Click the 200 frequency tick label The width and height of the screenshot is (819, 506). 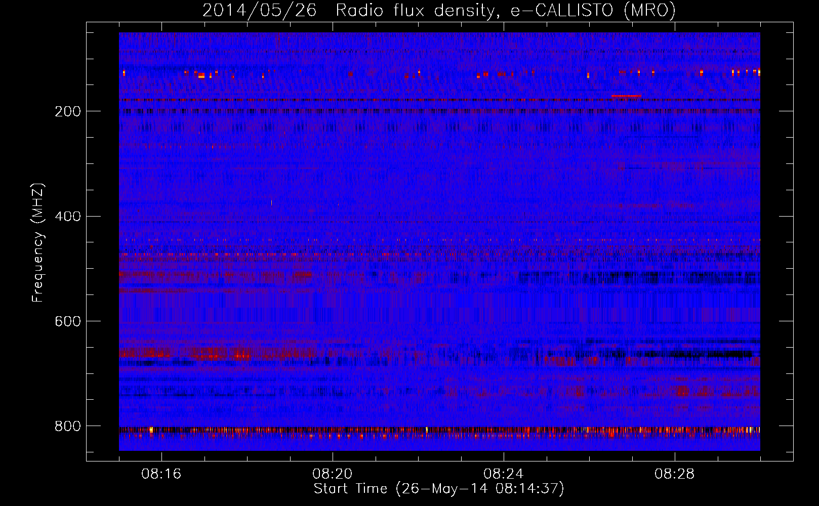coord(67,111)
